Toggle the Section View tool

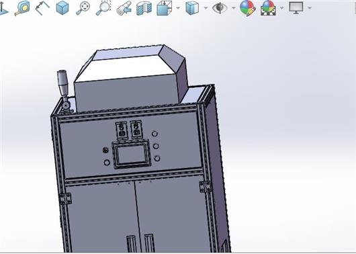144,9
